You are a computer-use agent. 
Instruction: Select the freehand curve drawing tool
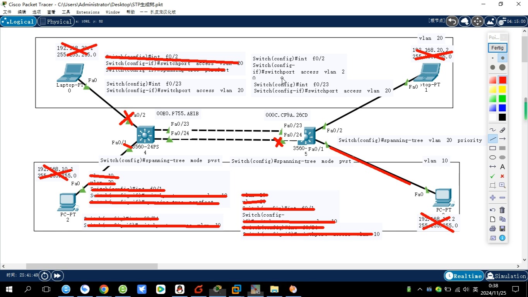492,130
